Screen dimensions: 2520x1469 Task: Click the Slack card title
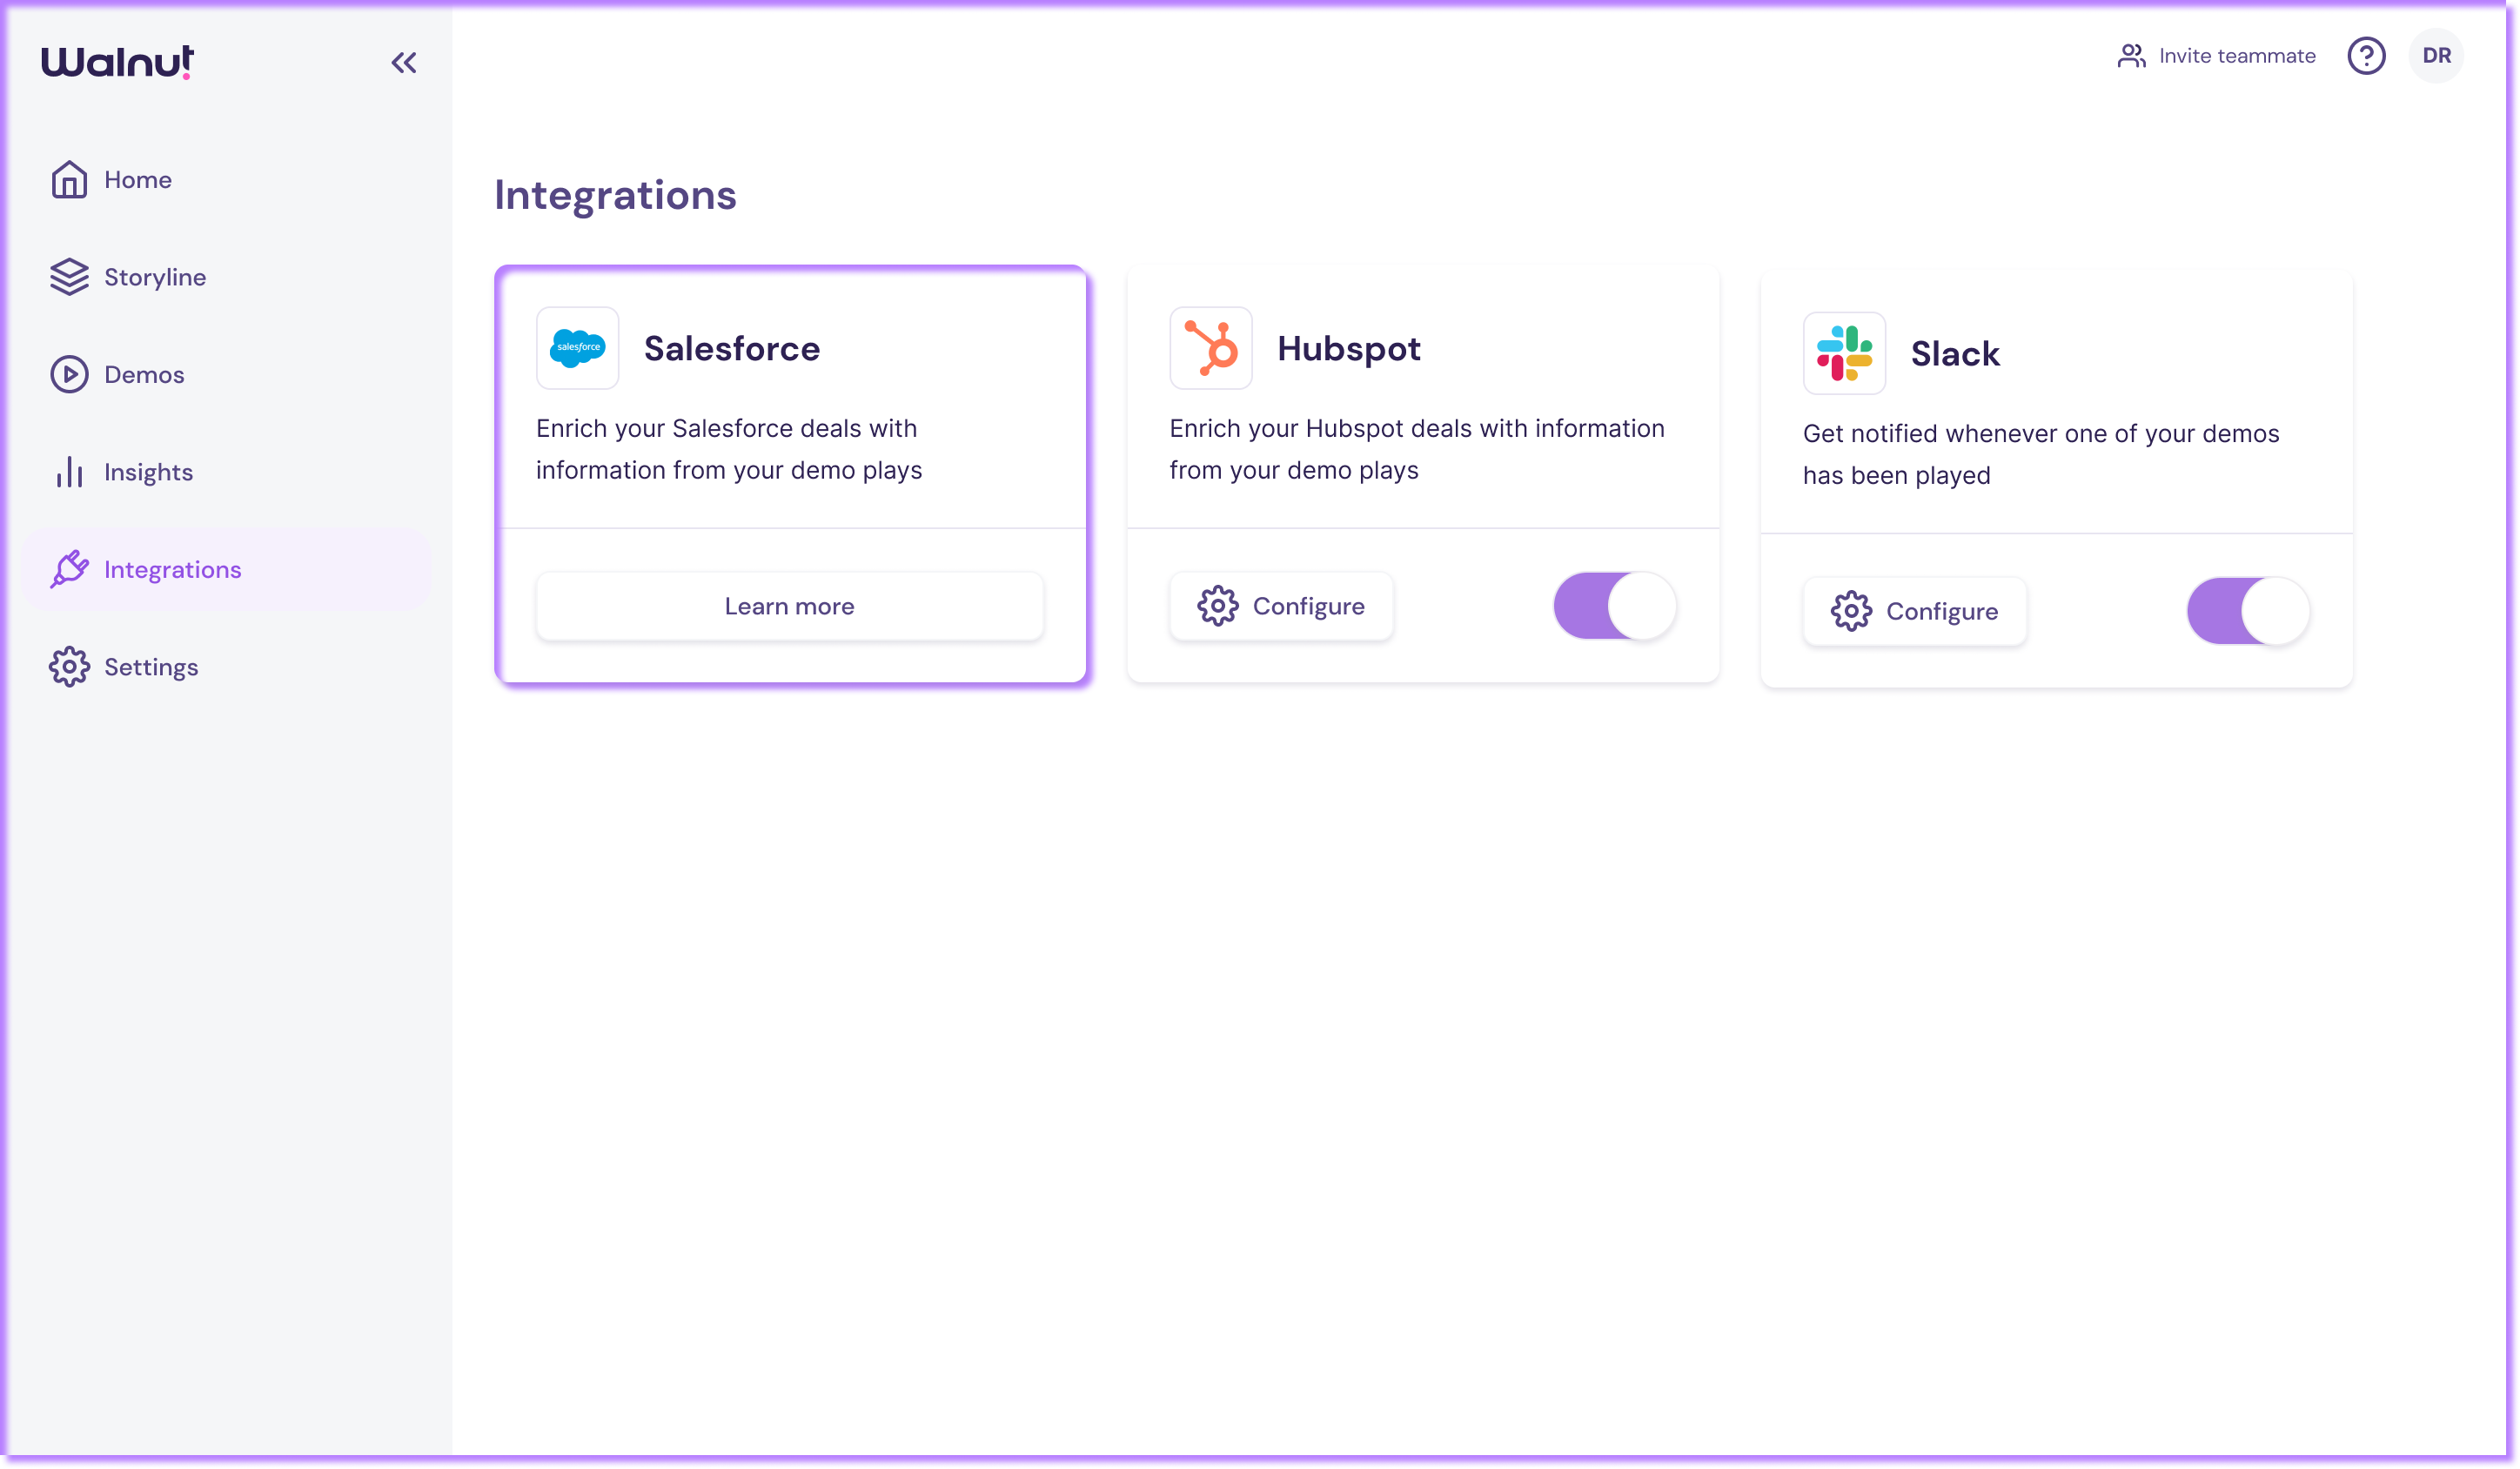(1955, 354)
